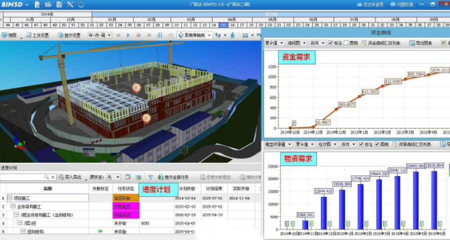Click the note icon after 展开至 dropdown

click(127, 177)
